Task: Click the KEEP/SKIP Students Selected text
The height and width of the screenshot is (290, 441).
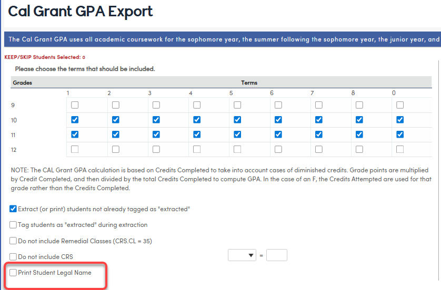Action: point(45,57)
